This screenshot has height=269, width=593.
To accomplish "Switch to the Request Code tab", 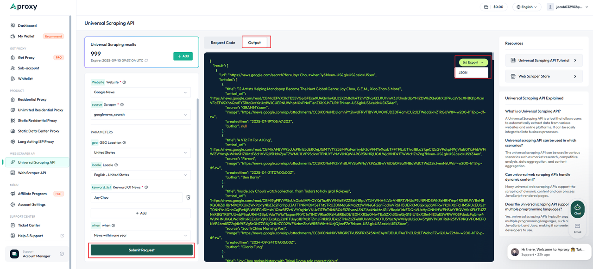I will pyautogui.click(x=223, y=43).
